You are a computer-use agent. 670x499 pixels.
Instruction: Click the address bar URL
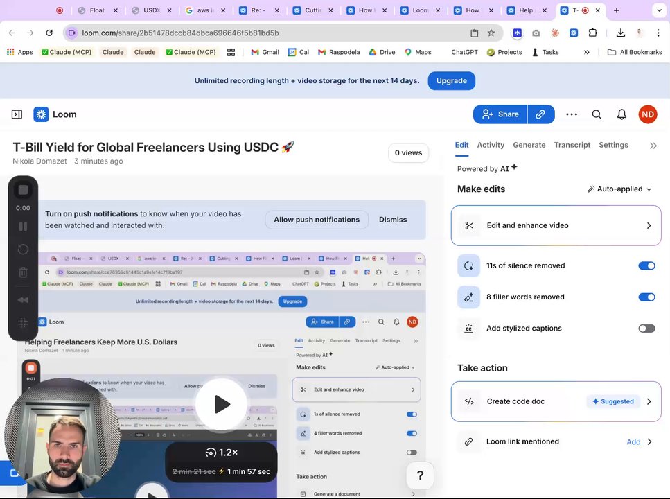pos(180,33)
